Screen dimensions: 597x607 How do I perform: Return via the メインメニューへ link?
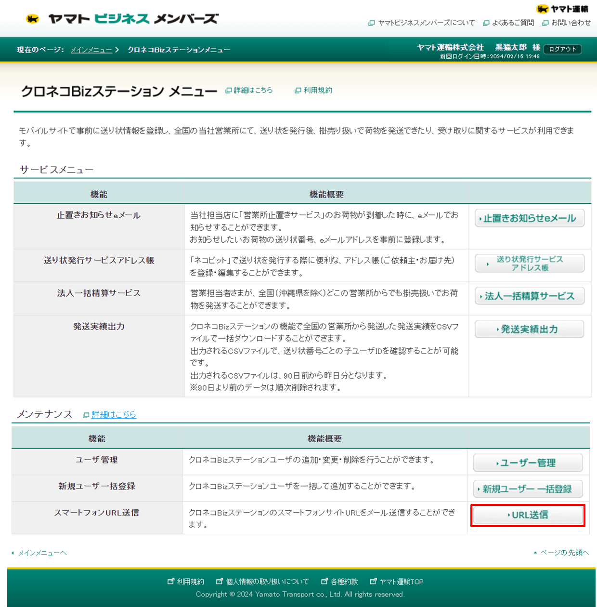click(x=42, y=553)
